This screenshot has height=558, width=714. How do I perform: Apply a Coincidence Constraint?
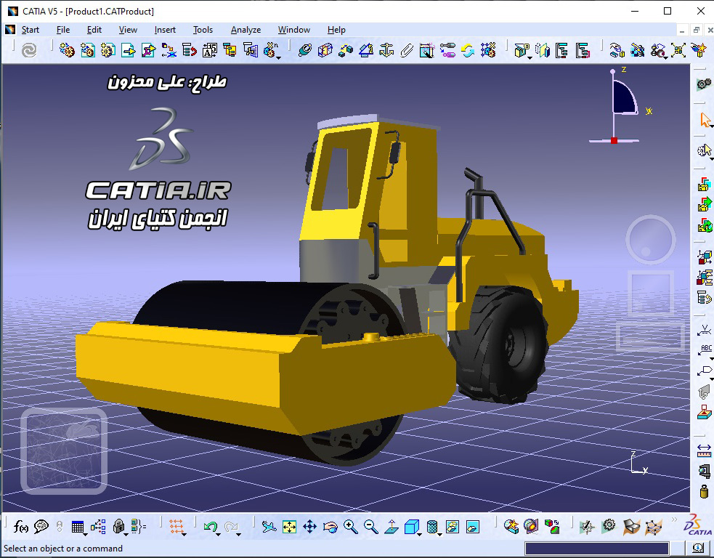tap(305, 50)
